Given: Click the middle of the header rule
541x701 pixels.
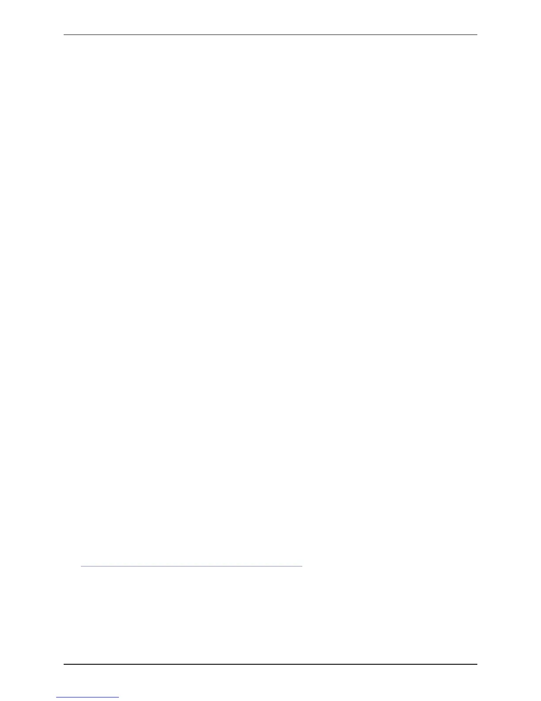Looking at the screenshot, I should click(270, 35).
